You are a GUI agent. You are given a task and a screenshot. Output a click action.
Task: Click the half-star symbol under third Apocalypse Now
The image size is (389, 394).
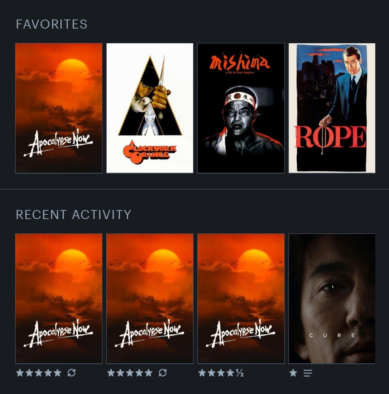(240, 373)
